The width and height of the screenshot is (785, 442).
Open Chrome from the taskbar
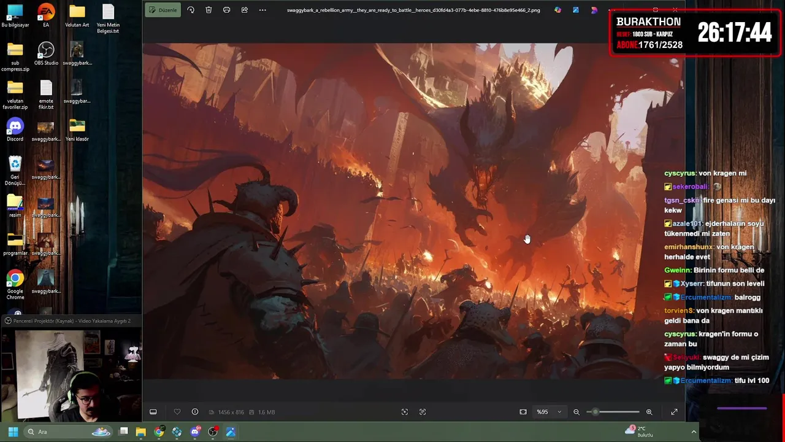(x=159, y=432)
